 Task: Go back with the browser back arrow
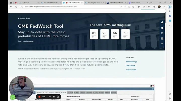click(11, 7)
